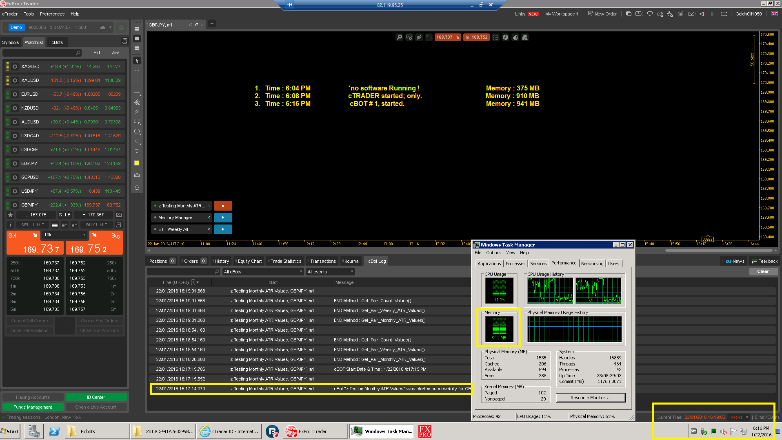Add a new chart tab with plus
The height and width of the screenshot is (440, 782).
[212, 24]
